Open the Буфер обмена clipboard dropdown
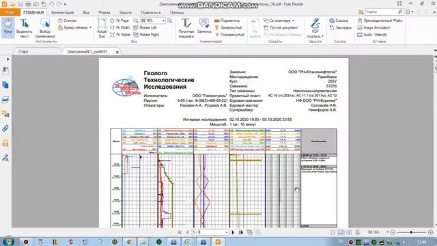This screenshot has width=437, height=246. coord(90,27)
